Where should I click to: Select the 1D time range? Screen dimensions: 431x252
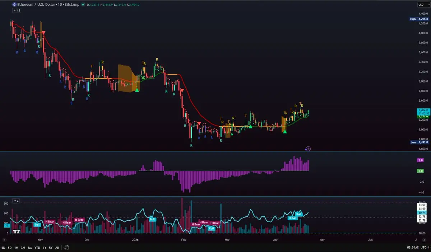3,248
